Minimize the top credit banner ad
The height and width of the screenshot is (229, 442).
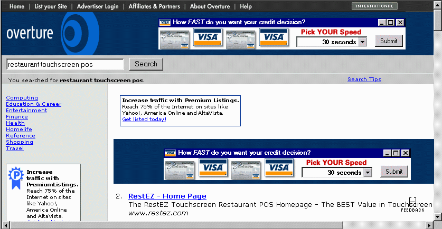click(x=382, y=23)
